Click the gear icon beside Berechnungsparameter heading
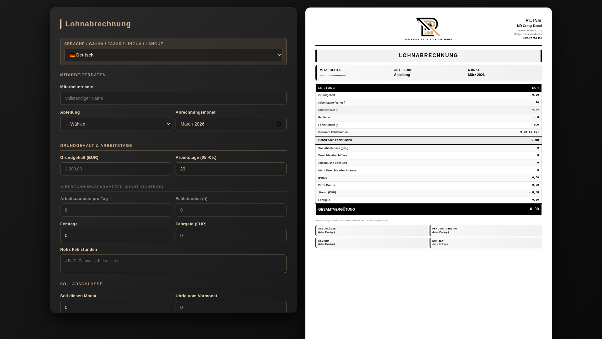 click(62, 187)
